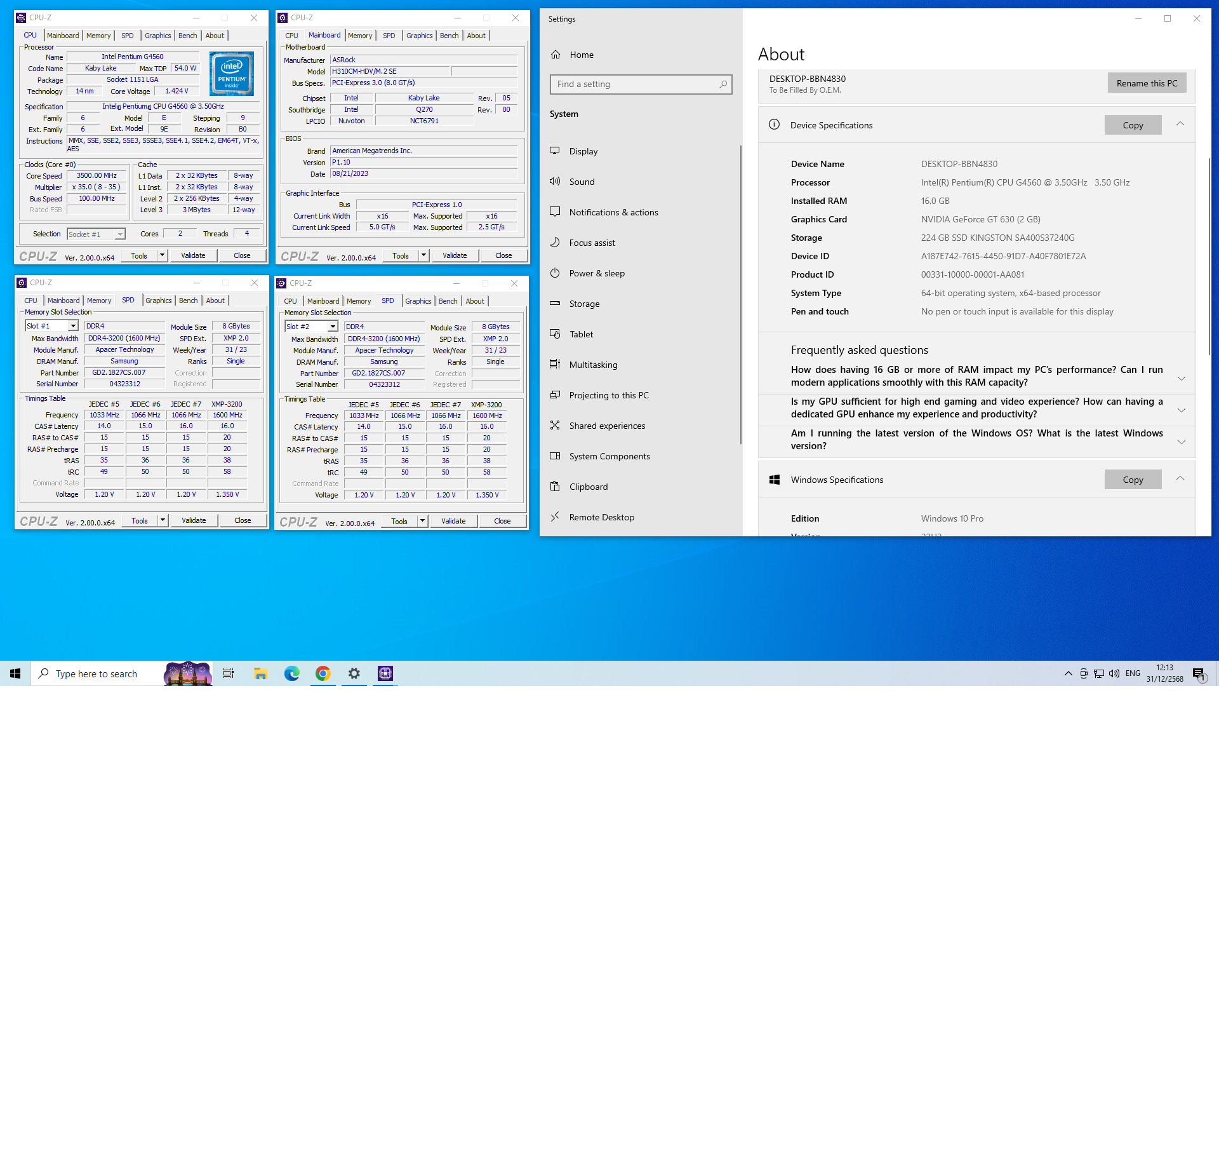
Task: Click Home icon in Settings sidebar
Action: tap(556, 55)
